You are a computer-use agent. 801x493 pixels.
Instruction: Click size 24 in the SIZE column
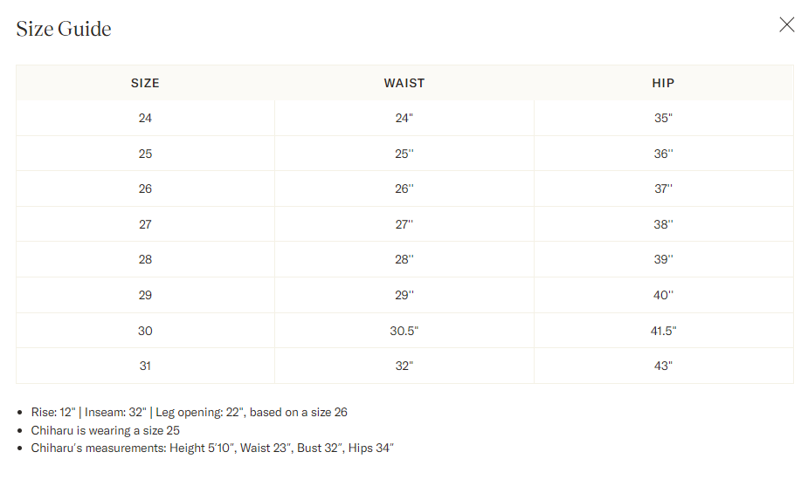pyautogui.click(x=145, y=118)
